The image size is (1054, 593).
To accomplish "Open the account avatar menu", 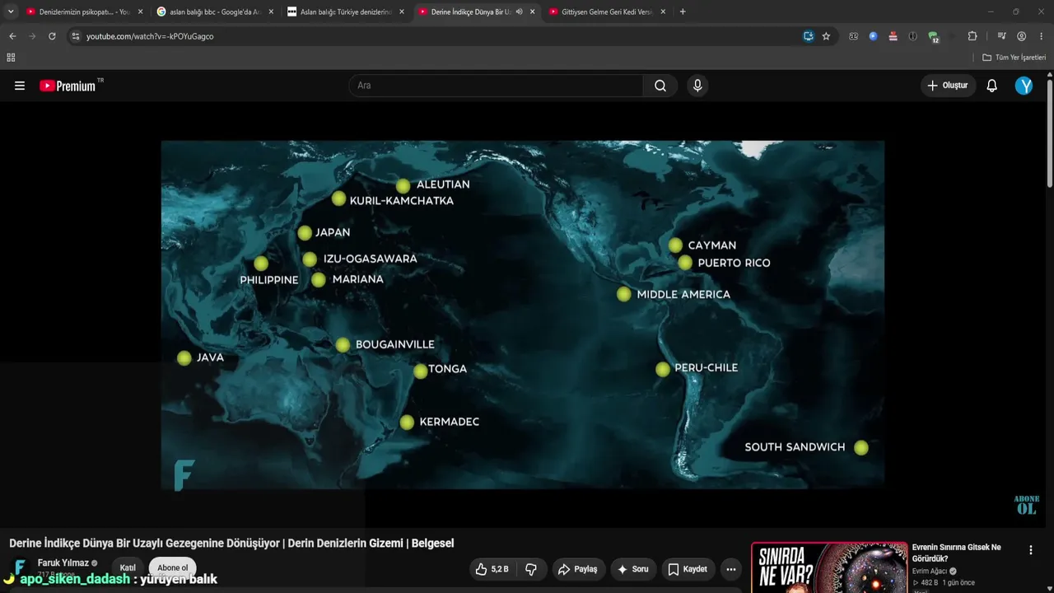I will click(x=1024, y=86).
